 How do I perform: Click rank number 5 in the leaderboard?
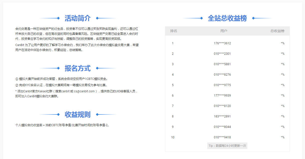point(173,85)
